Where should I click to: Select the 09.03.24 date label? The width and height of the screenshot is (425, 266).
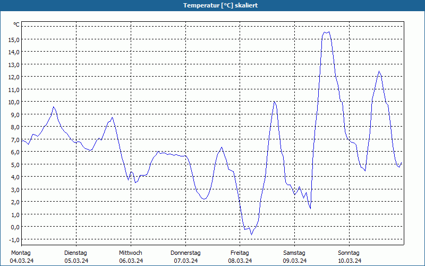click(x=295, y=261)
